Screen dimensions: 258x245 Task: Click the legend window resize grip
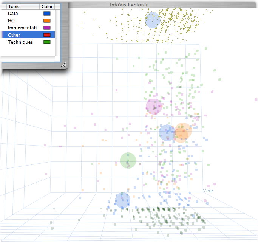click(x=63, y=65)
